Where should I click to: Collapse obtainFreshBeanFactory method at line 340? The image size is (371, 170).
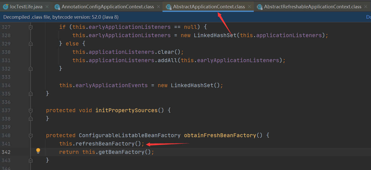point(31,135)
